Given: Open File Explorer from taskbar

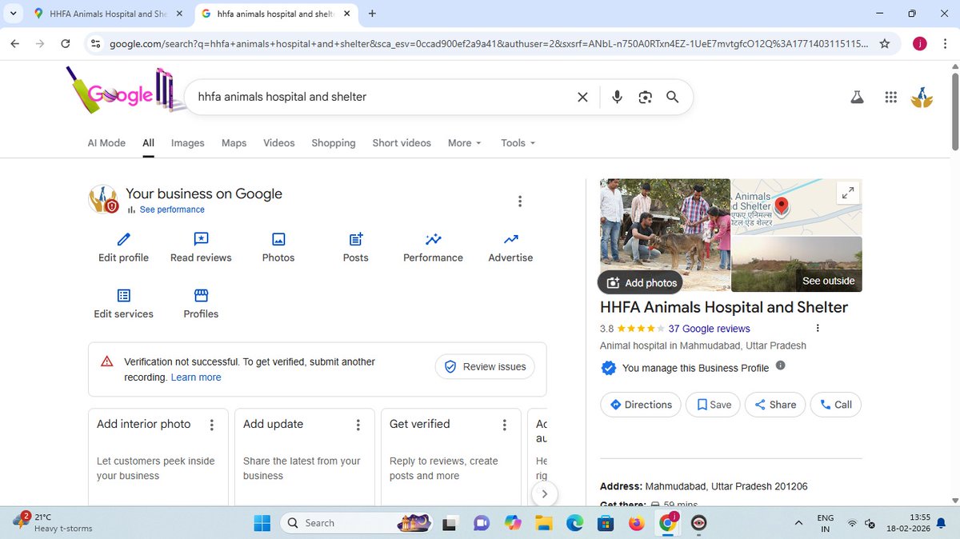Looking at the screenshot, I should pos(544,523).
